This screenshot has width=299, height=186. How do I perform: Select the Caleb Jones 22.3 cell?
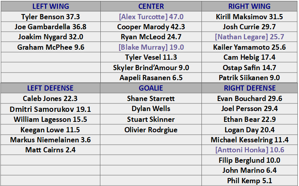click(50, 99)
